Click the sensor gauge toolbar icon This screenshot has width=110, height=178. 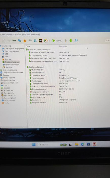[46, 41]
